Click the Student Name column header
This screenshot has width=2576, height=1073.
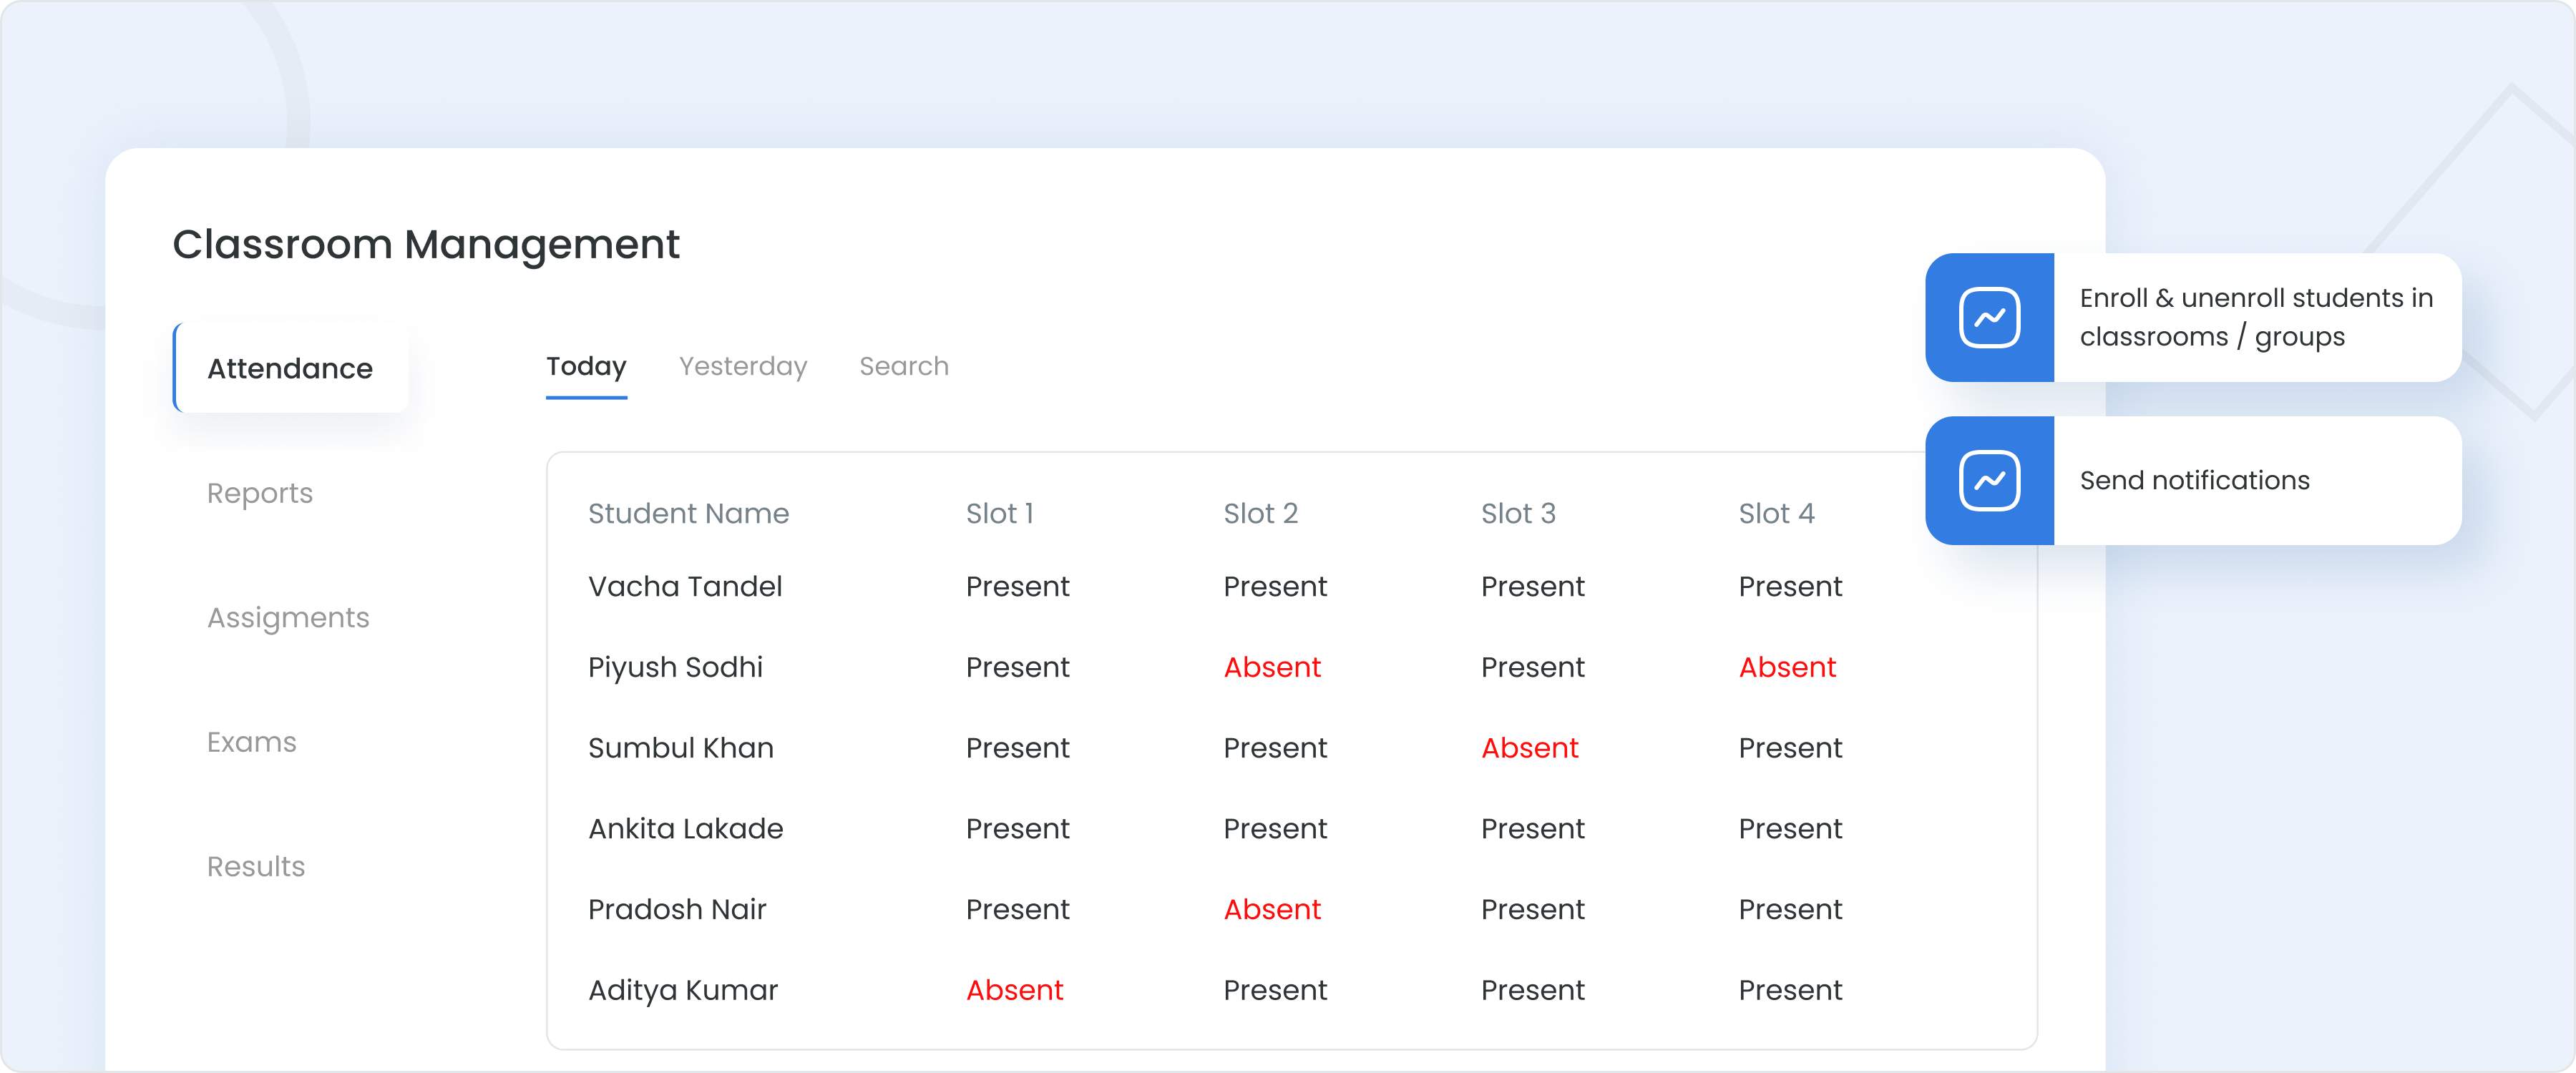click(688, 513)
